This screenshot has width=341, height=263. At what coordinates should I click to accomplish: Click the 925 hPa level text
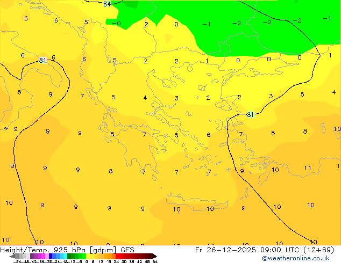point(70,250)
